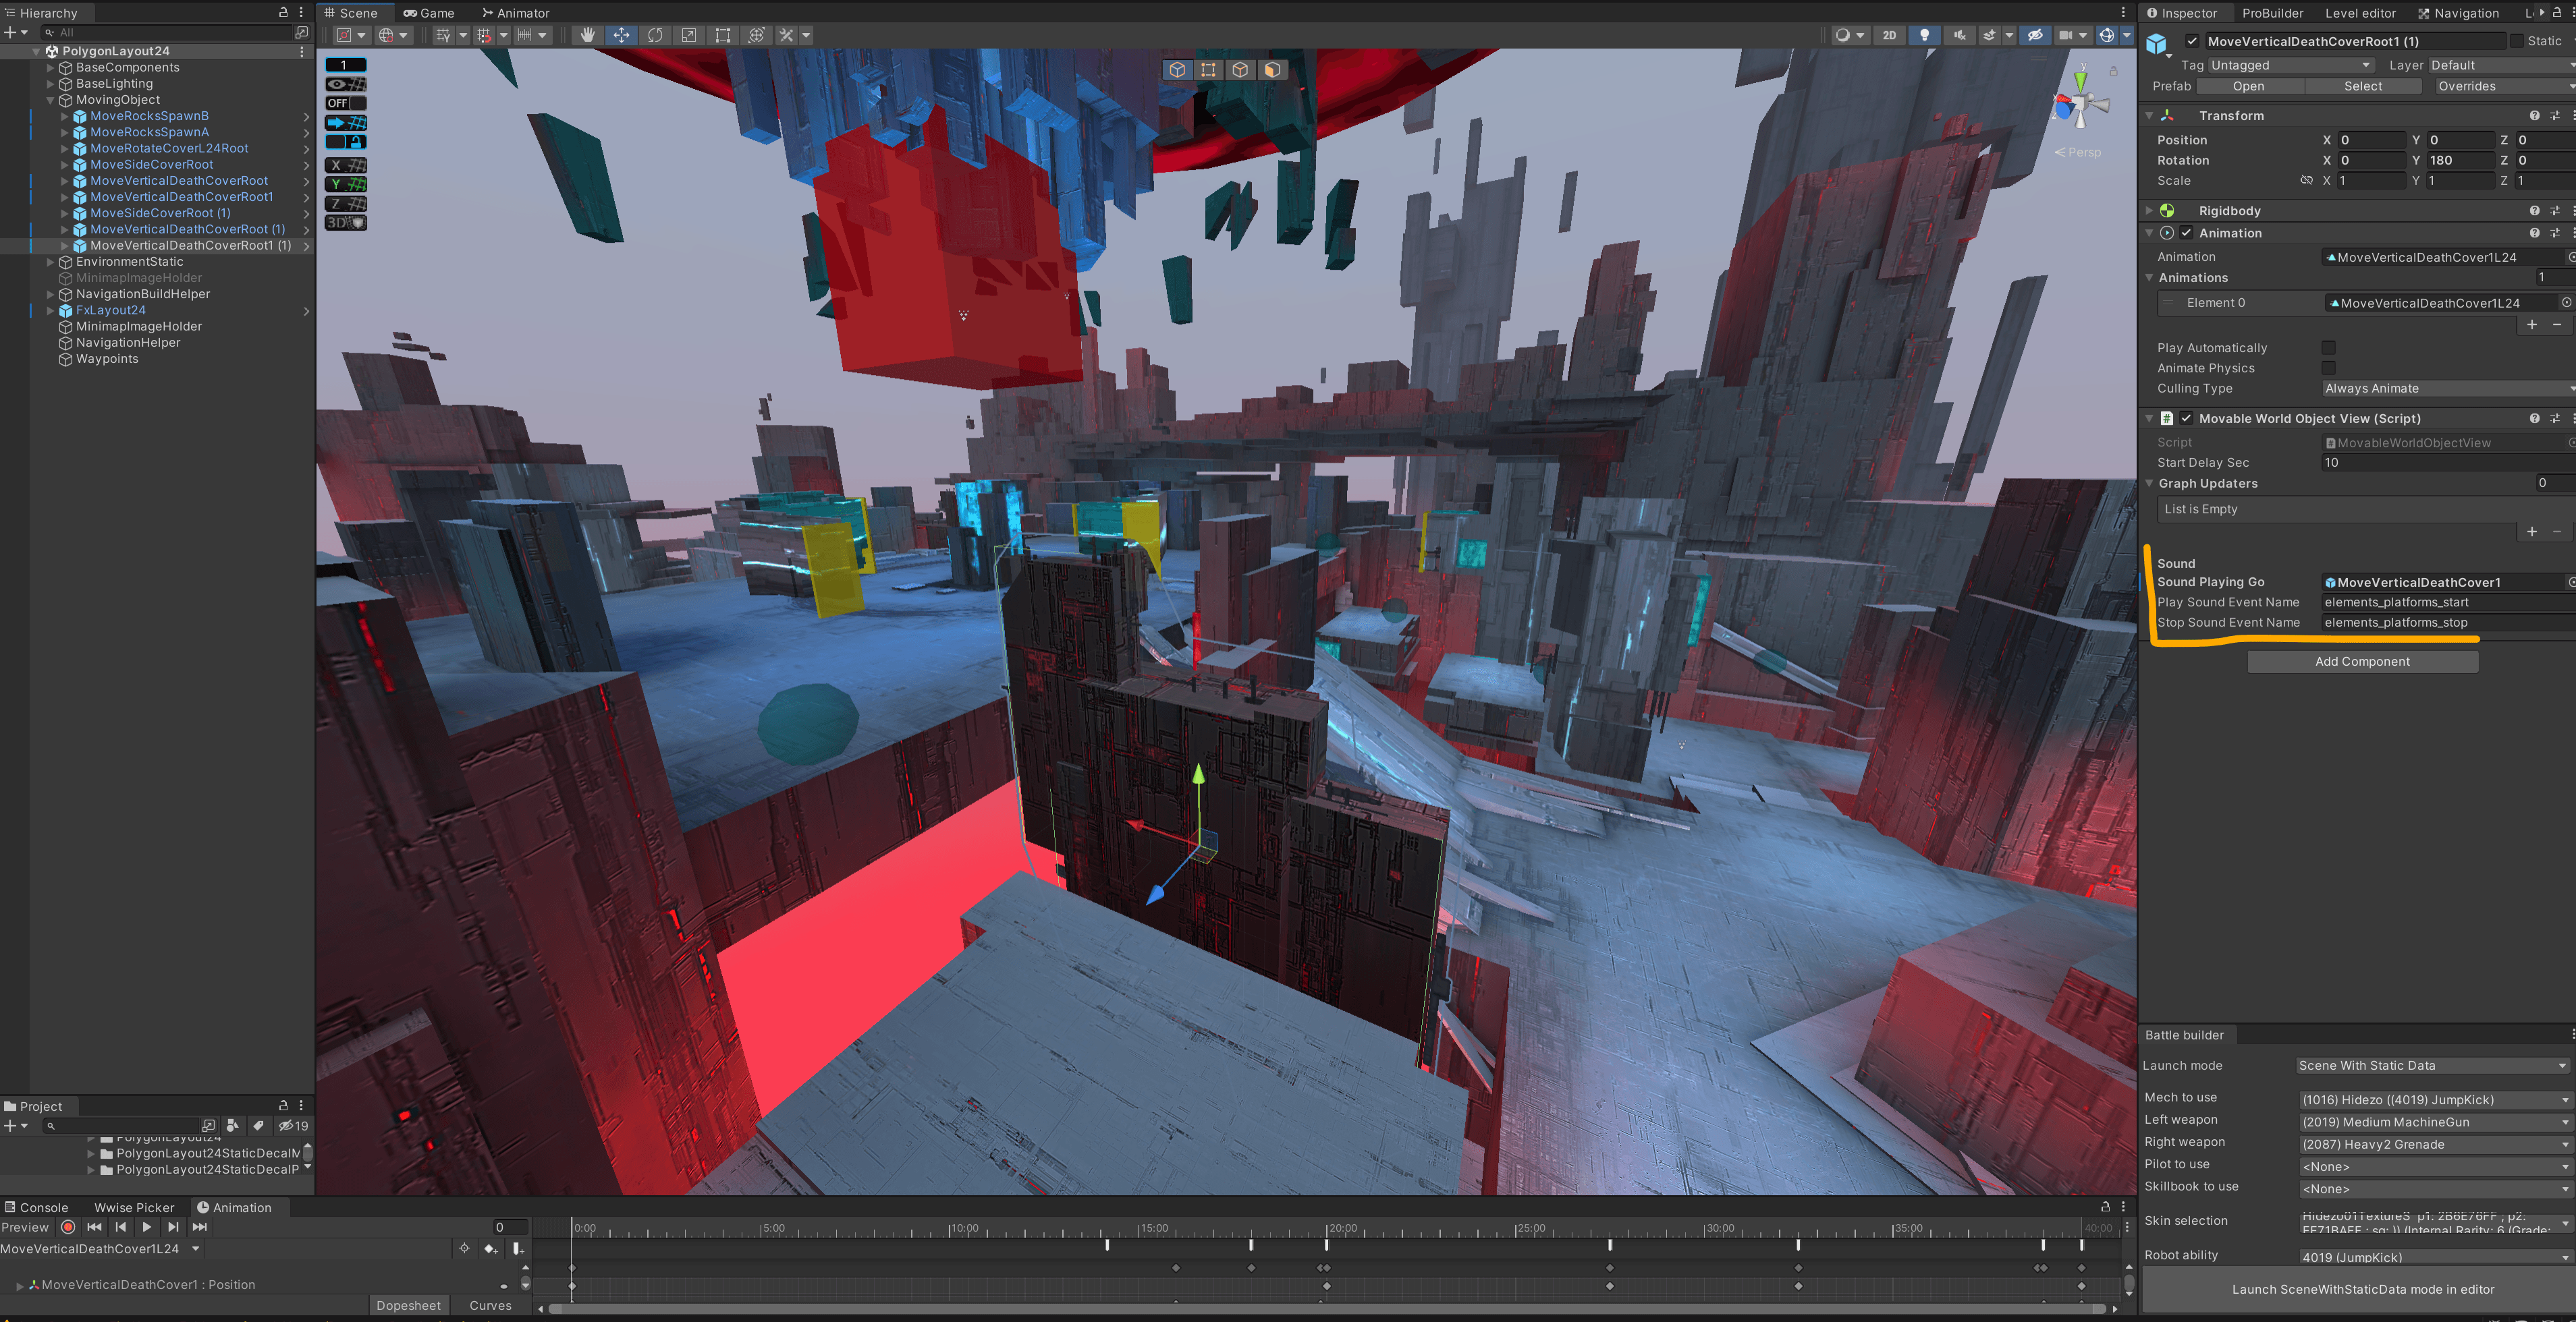Toggle ProGrids lock grid button
Image resolution: width=2576 pixels, height=1322 pixels.
(346, 142)
